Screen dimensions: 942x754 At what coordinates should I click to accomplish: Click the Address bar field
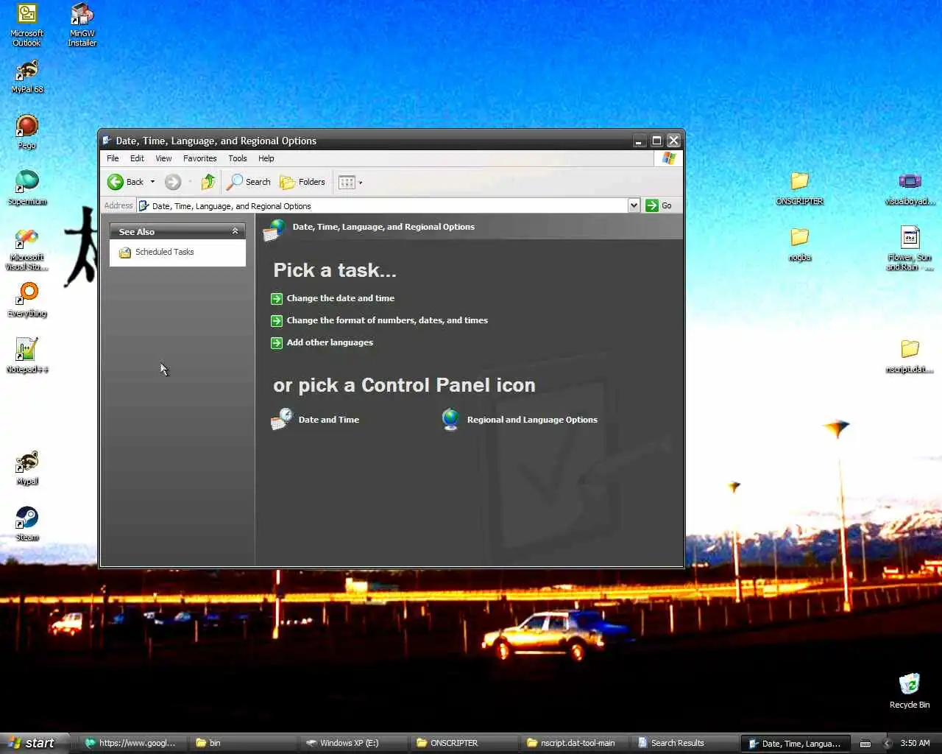coord(383,205)
